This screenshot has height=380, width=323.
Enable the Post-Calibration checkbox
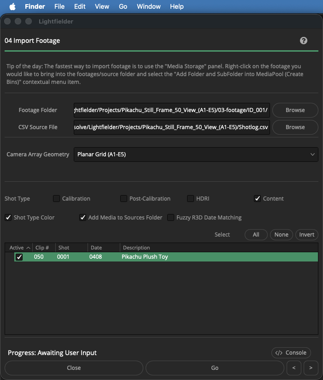pyautogui.click(x=124, y=199)
